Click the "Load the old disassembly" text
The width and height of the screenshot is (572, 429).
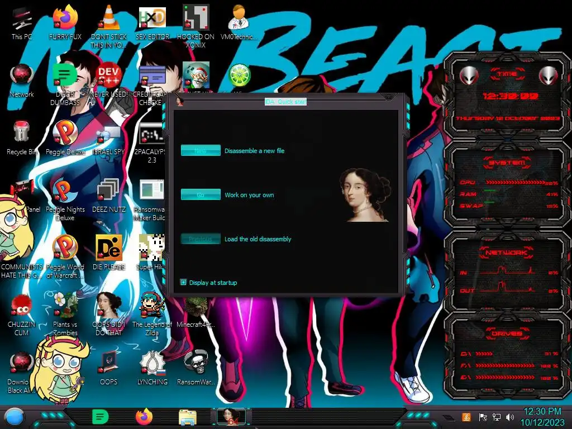point(258,239)
